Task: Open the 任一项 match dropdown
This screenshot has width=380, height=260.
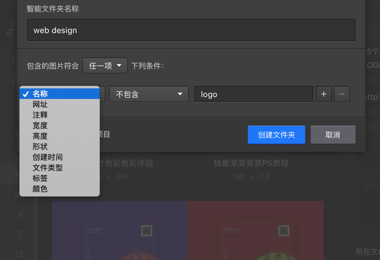Action: [105, 65]
